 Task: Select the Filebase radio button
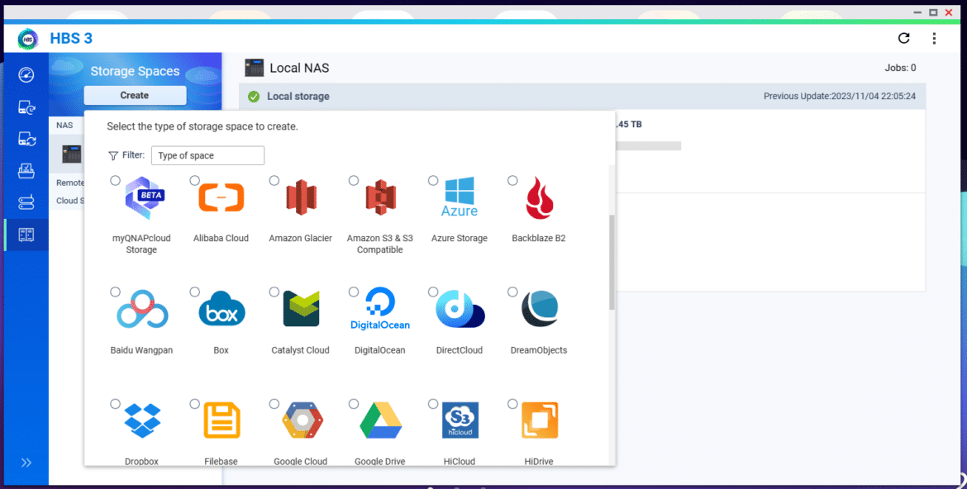[195, 404]
